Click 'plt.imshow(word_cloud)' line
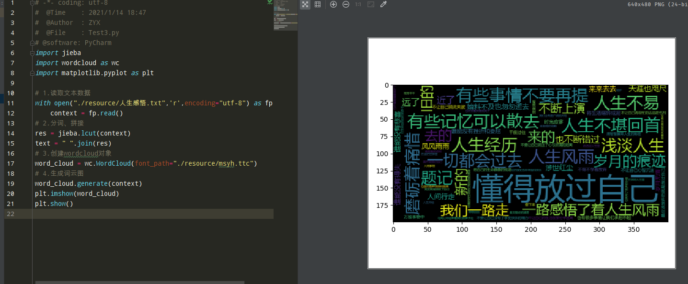 coord(77,193)
